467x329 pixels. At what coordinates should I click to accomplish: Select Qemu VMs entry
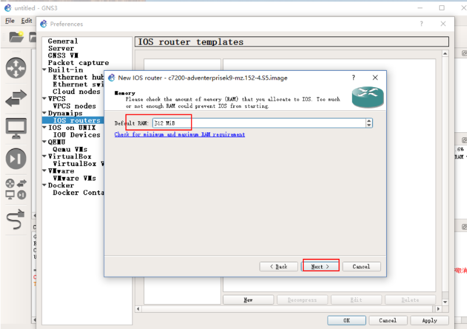pyautogui.click(x=70, y=149)
